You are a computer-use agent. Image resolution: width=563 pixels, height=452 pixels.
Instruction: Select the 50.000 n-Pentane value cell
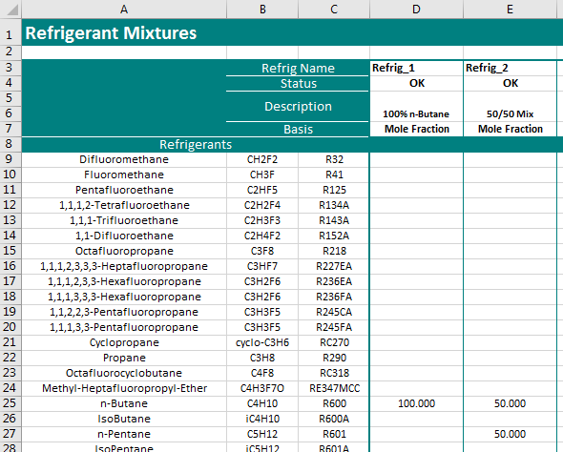coord(510,434)
